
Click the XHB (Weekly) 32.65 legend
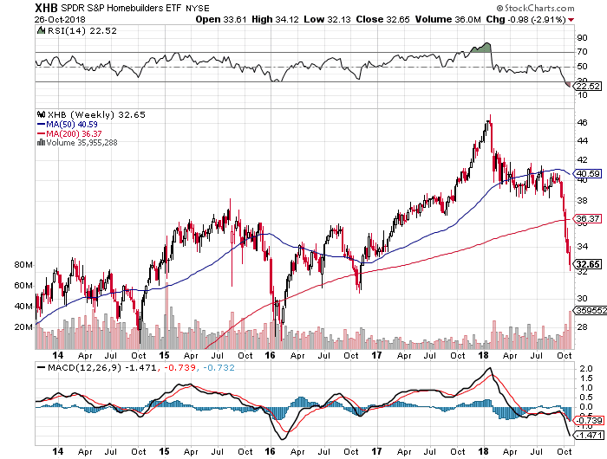tap(96, 115)
